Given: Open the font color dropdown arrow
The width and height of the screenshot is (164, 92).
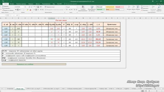Looking at the screenshot, I should pyautogui.click(x=32, y=10).
